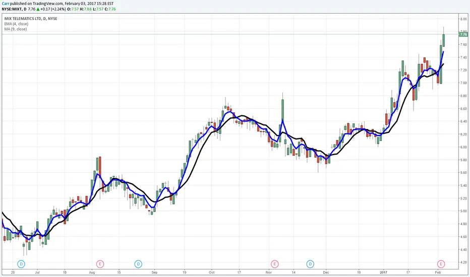This screenshot has width=470, height=277.
Task: Click the H:7.88 high value
Action: tap(85, 9)
